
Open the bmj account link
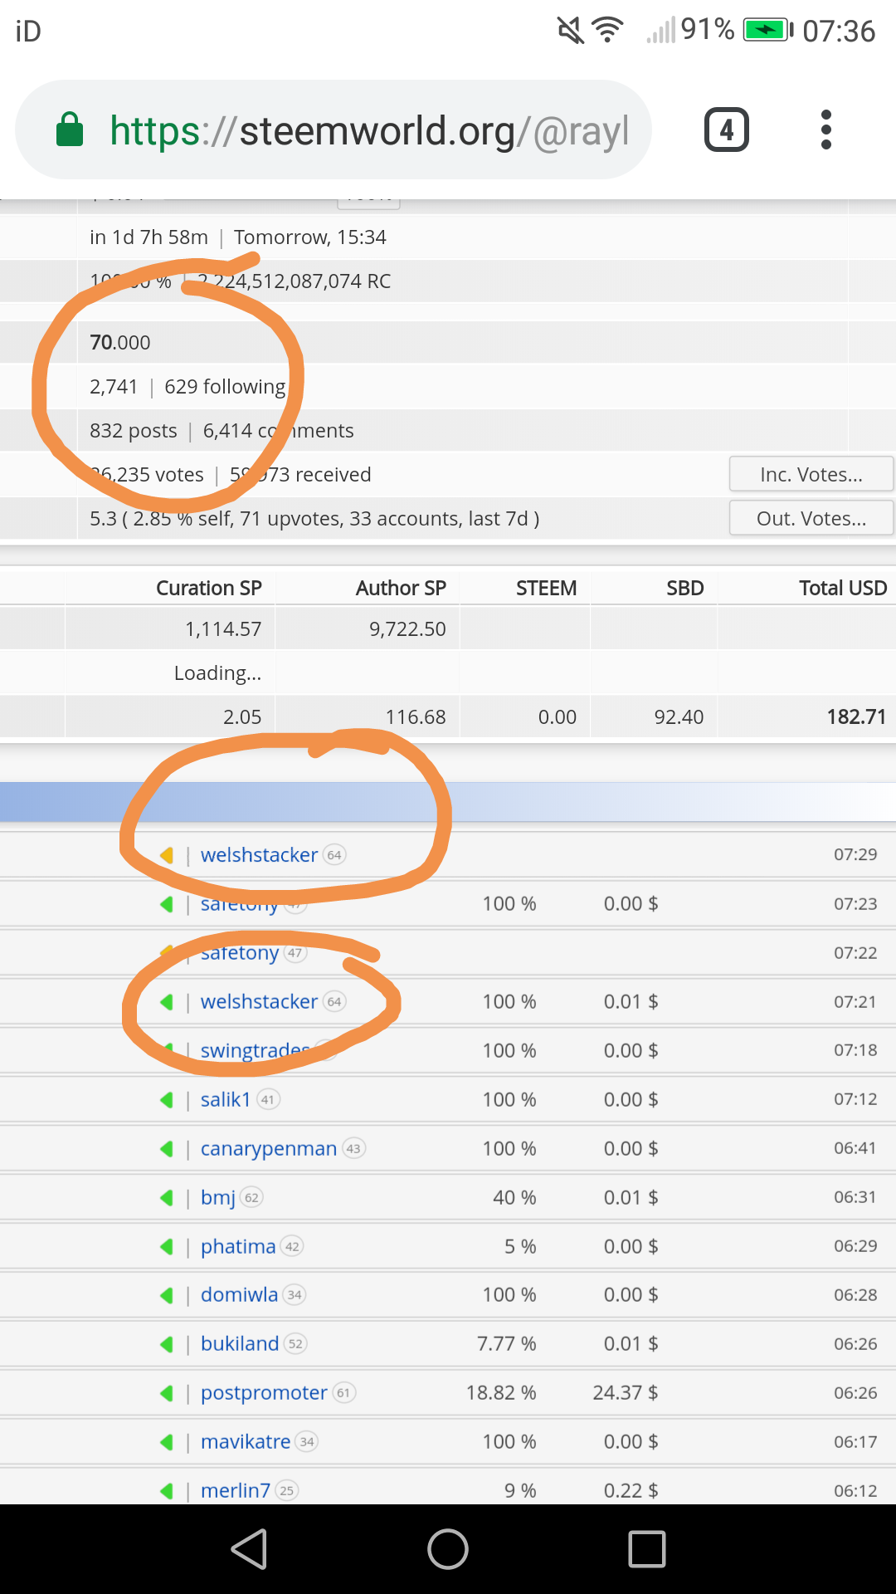218,1197
